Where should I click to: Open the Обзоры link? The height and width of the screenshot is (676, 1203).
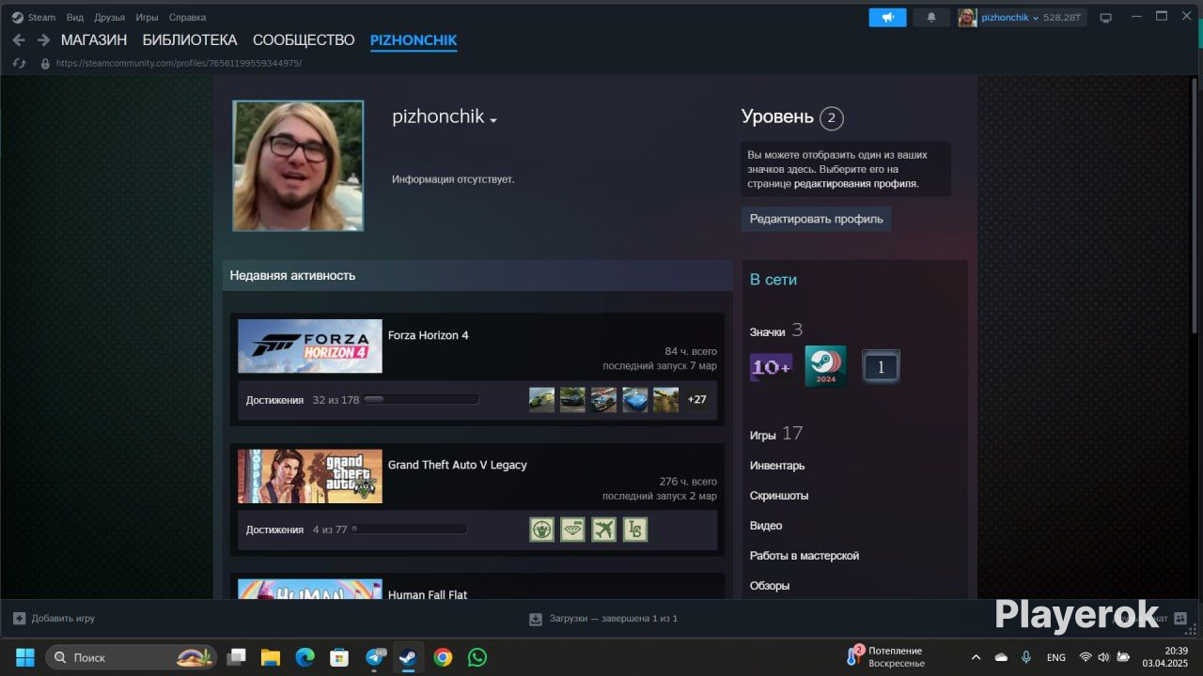click(x=770, y=586)
